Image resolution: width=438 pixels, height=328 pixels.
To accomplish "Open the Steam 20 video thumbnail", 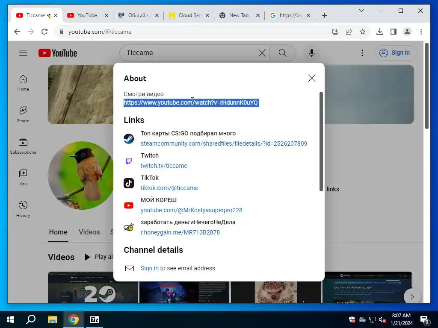I will tap(93, 287).
